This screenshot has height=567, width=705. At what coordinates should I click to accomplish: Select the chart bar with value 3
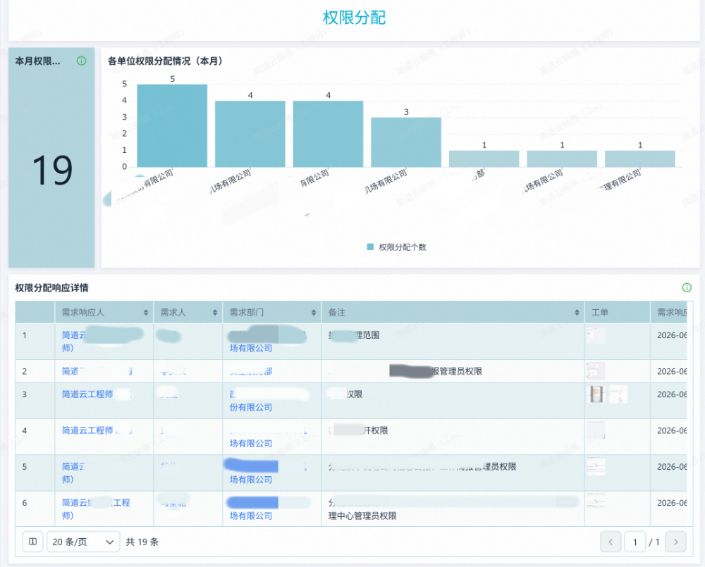point(406,142)
